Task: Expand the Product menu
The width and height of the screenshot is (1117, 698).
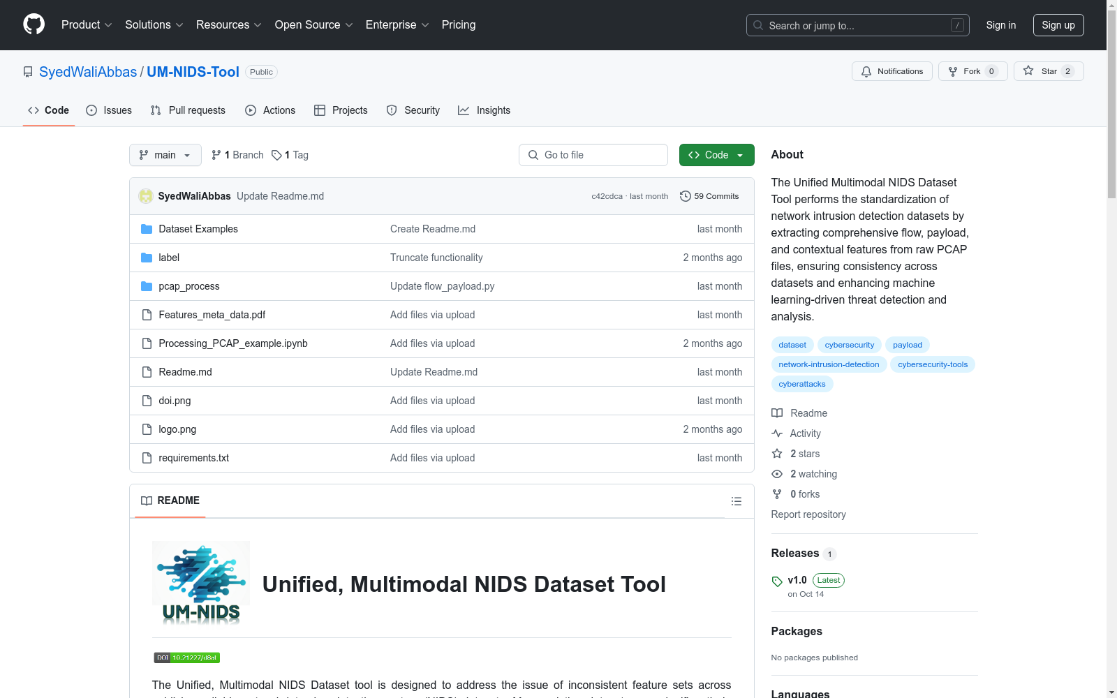Action: (x=87, y=24)
